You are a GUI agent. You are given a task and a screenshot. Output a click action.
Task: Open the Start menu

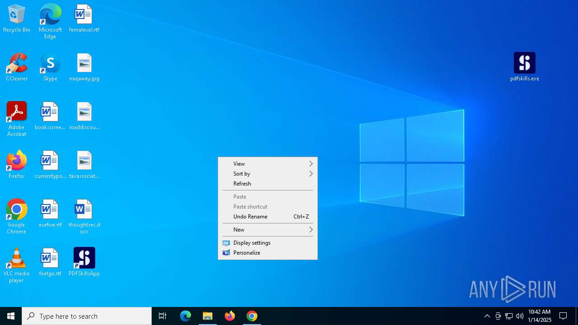11,316
